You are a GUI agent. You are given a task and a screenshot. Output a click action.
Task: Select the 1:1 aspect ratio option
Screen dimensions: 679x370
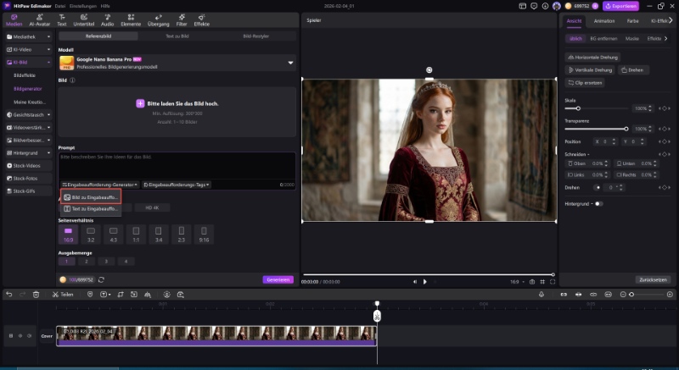click(x=136, y=233)
